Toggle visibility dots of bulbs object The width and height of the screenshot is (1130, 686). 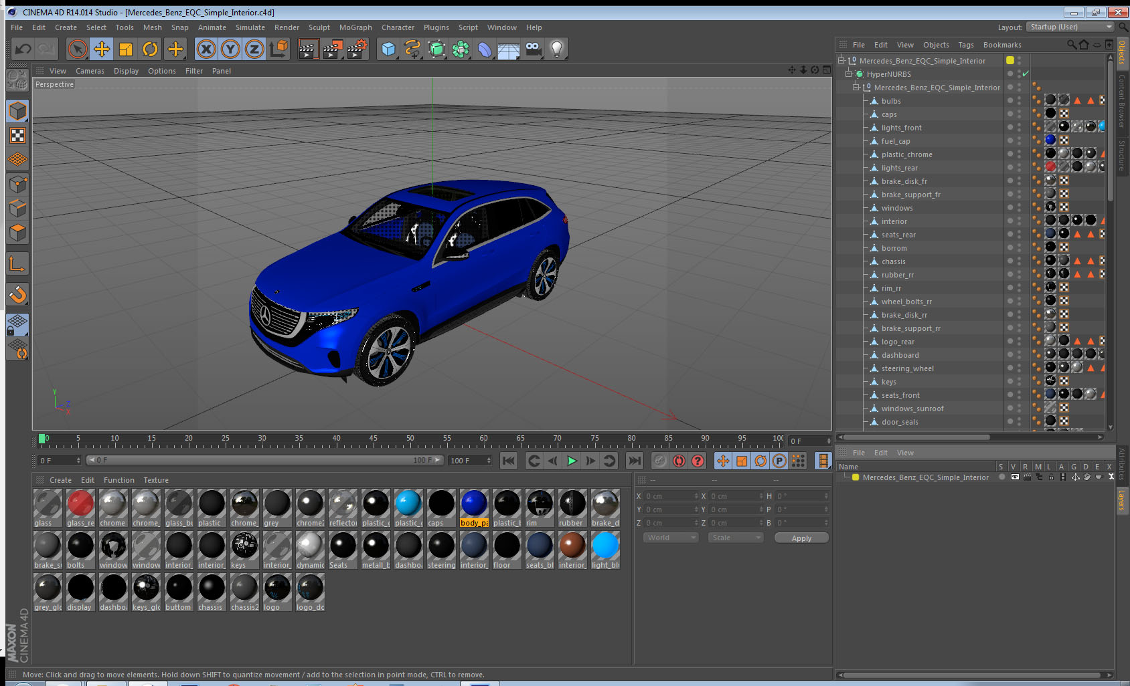[1019, 101]
